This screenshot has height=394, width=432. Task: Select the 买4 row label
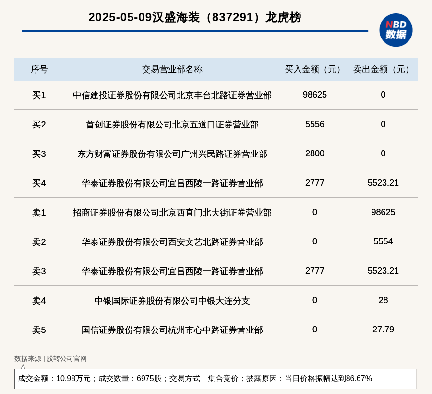point(39,183)
